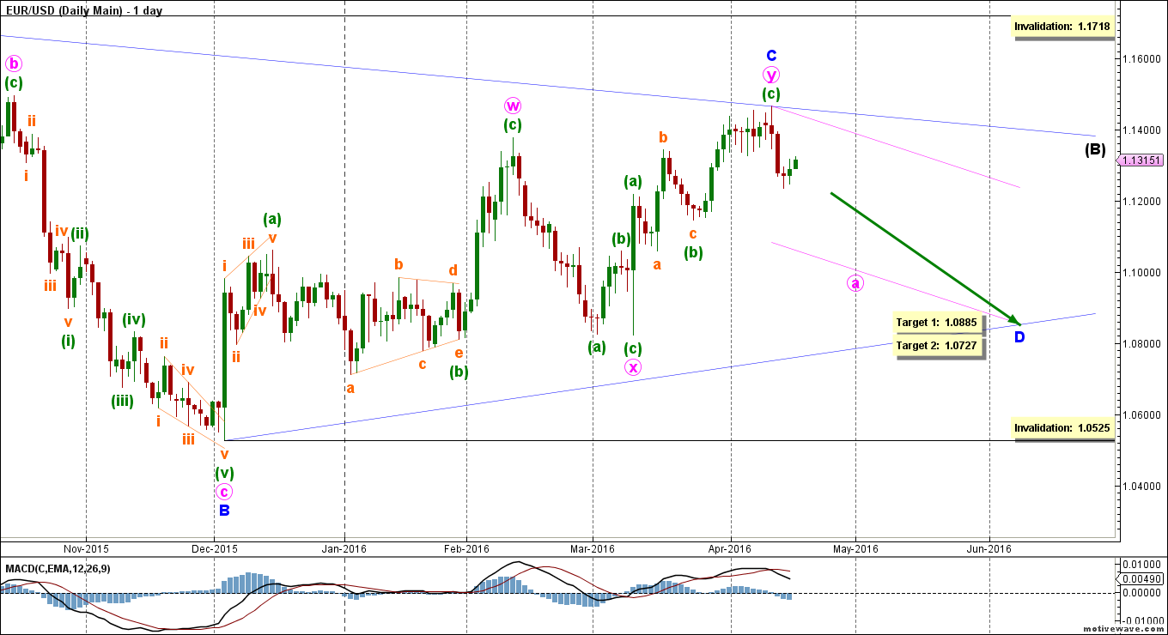
Task: Click the green (c) under circled y
Action: [x=771, y=94]
